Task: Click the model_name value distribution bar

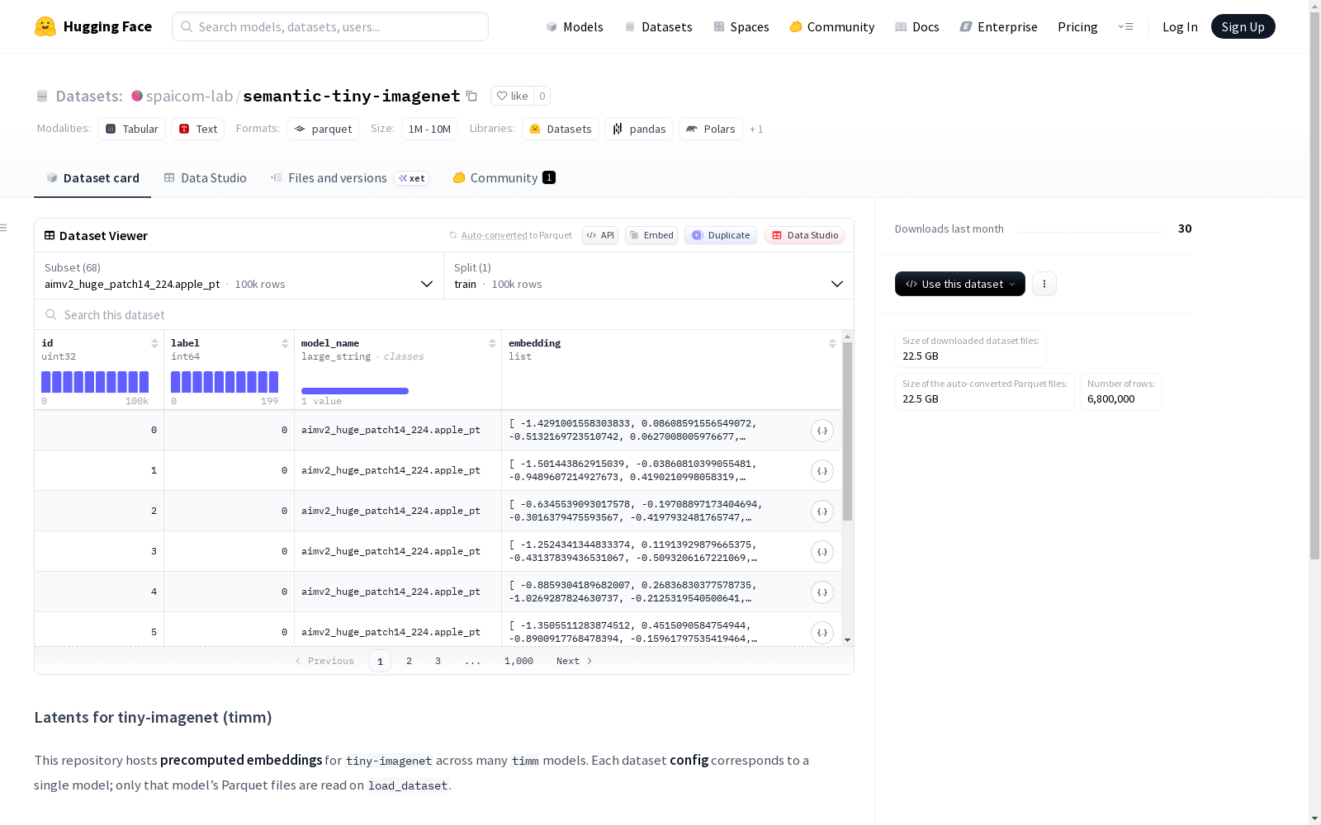Action: [x=355, y=391]
